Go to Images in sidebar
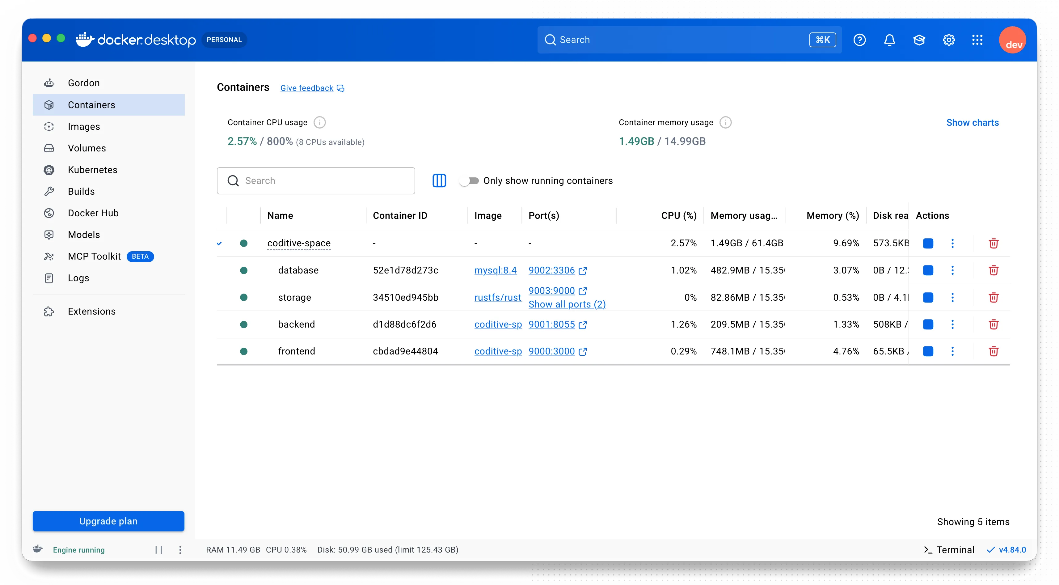Image resolution: width=1059 pixels, height=585 pixels. (108, 127)
